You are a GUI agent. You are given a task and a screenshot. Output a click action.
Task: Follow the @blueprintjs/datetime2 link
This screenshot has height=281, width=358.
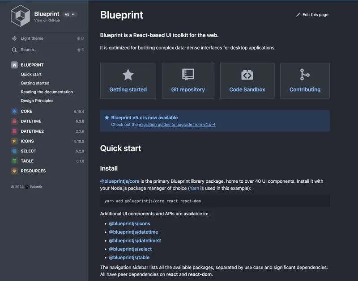[135, 240]
